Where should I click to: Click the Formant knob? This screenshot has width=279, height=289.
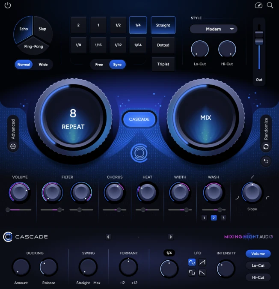(x=128, y=267)
